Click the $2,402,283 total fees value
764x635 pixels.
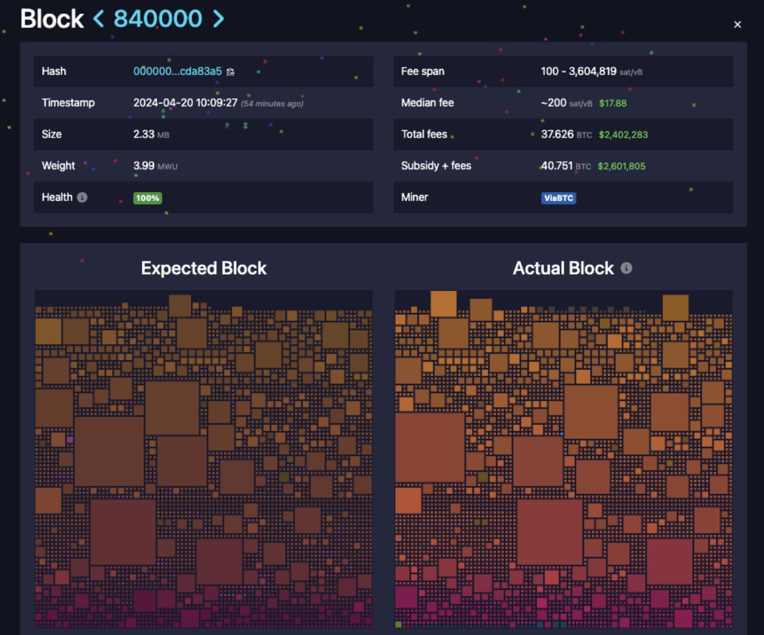coord(623,134)
